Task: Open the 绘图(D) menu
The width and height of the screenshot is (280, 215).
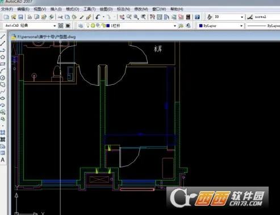Action: pyautogui.click(x=106, y=9)
